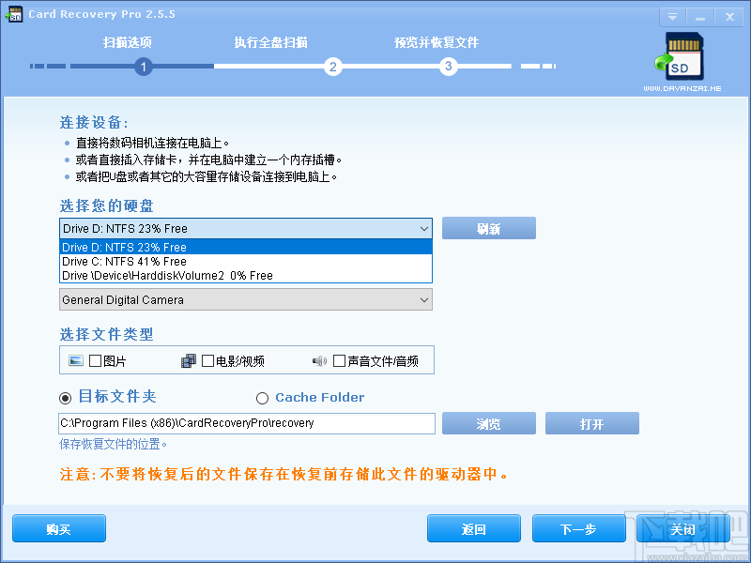Click the 购买 purchase button
This screenshot has height=563, width=751.
tap(59, 528)
